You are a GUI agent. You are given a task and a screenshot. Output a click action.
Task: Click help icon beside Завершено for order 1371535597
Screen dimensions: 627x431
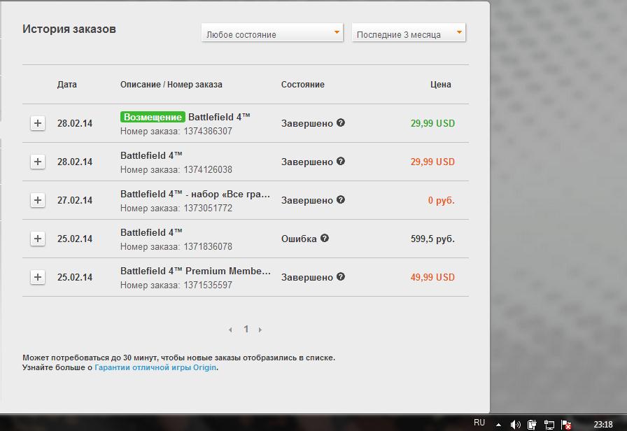341,276
